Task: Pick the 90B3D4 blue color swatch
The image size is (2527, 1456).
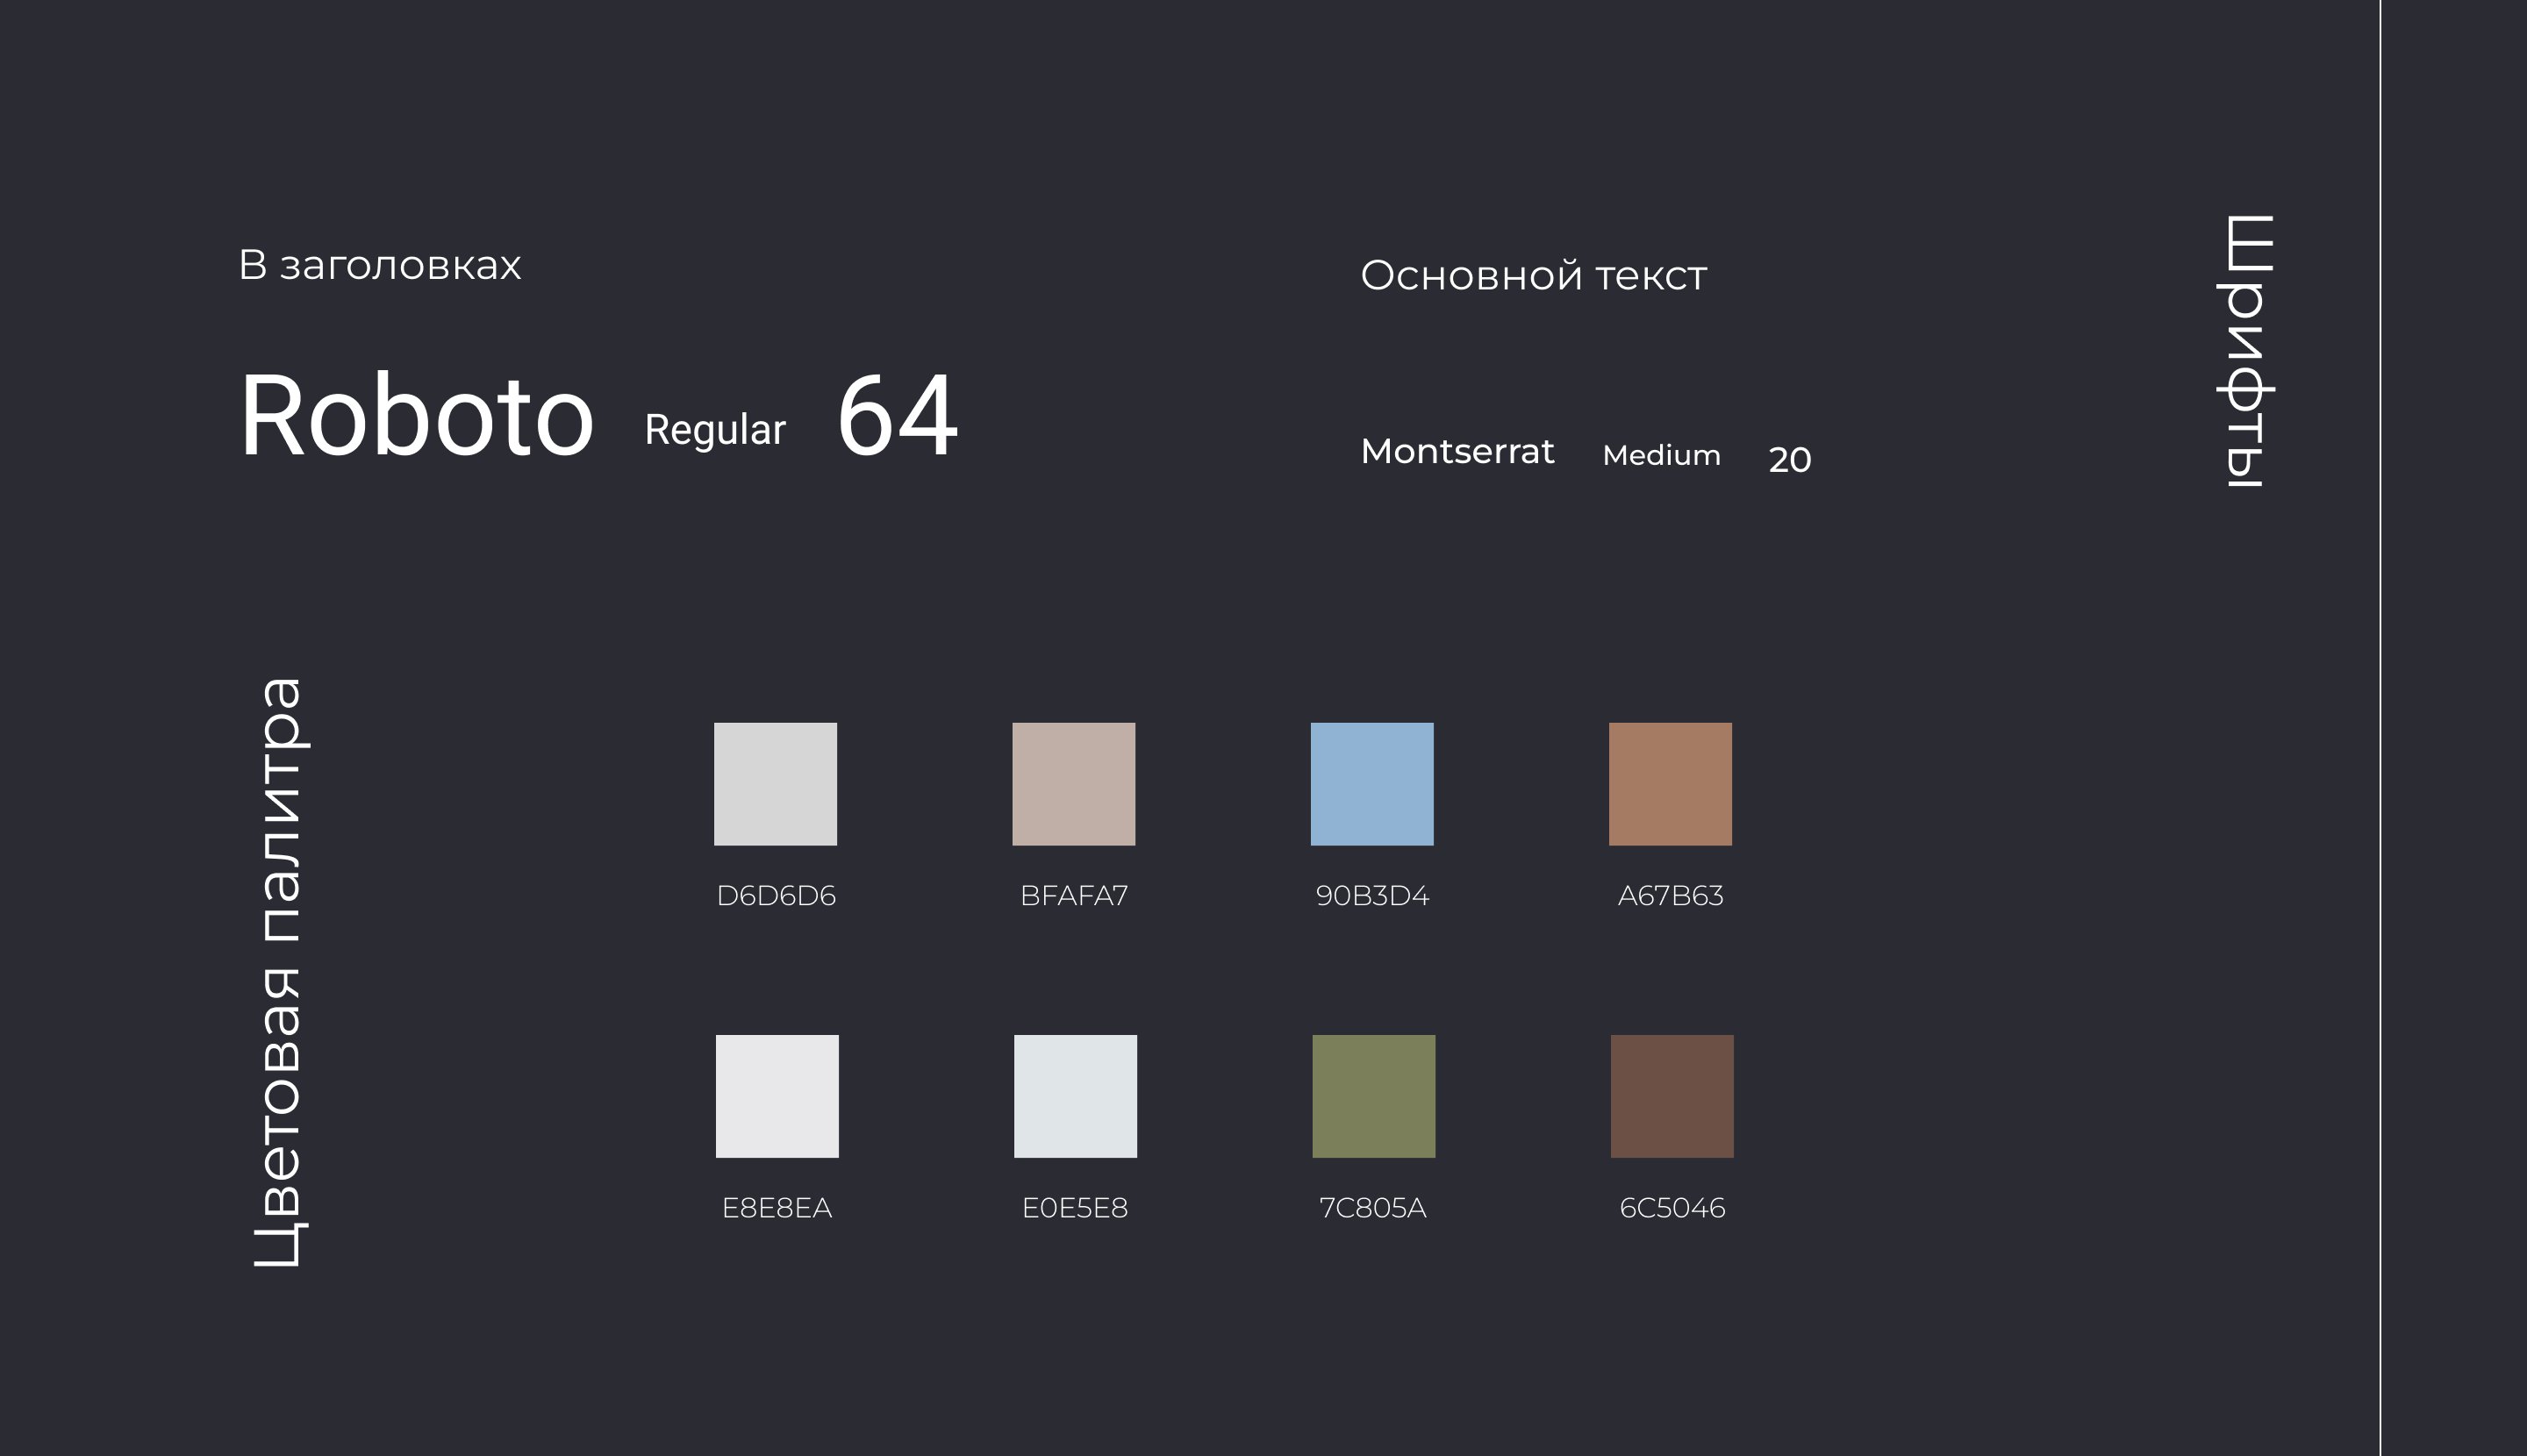Action: pos(1371,784)
